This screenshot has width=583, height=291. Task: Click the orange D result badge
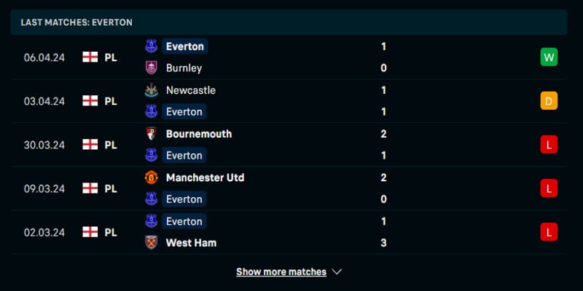click(x=549, y=101)
